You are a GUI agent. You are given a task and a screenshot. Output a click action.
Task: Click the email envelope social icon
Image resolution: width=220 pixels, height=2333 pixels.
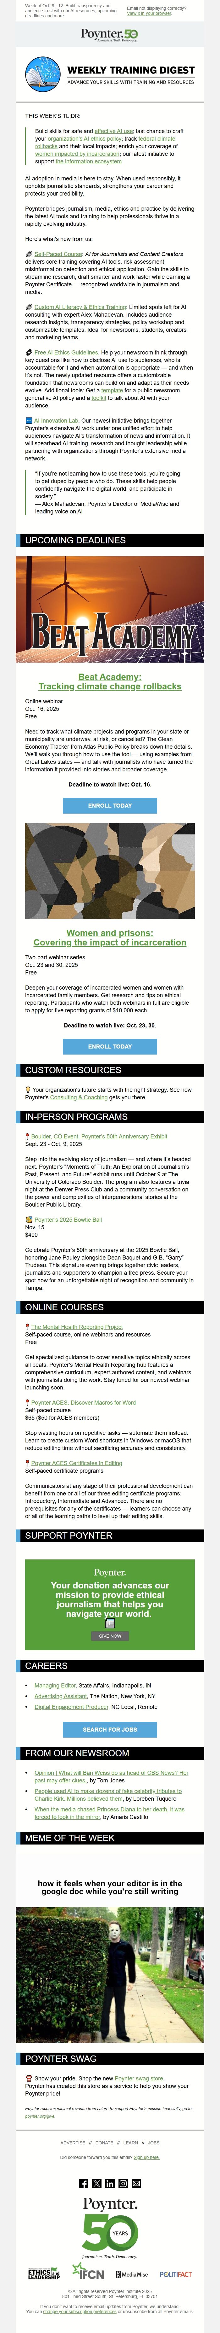coord(136,2184)
